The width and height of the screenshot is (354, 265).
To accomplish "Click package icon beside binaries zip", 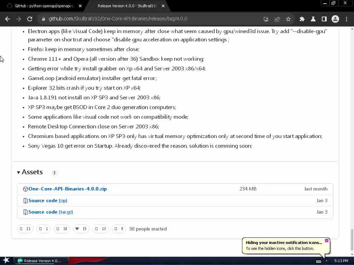I will click(25, 189).
